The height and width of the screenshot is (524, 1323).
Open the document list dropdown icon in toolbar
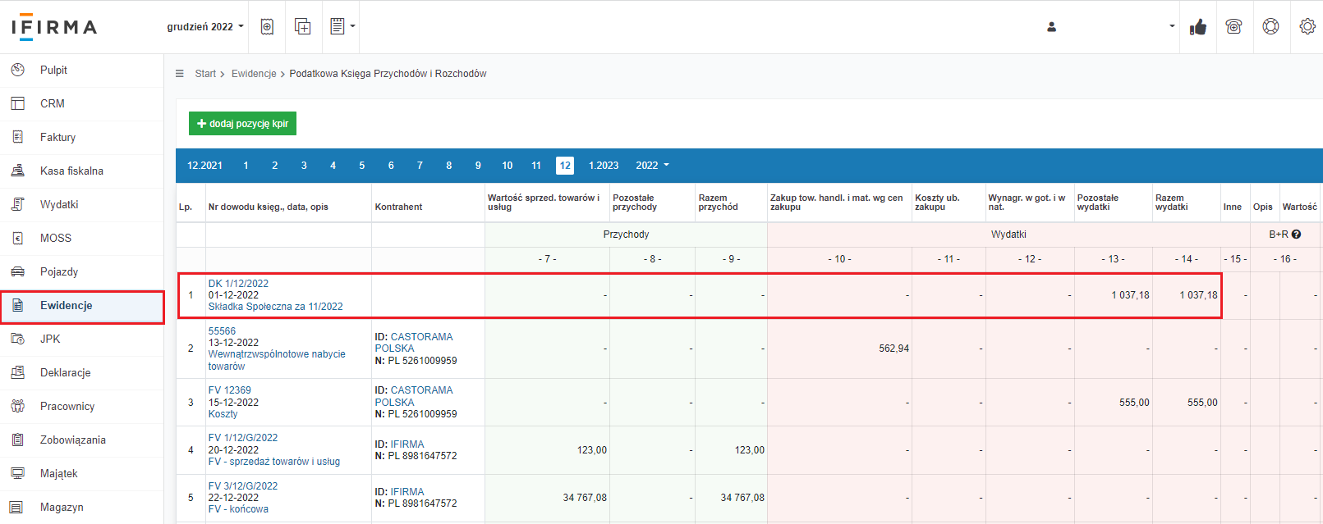pyautogui.click(x=342, y=26)
